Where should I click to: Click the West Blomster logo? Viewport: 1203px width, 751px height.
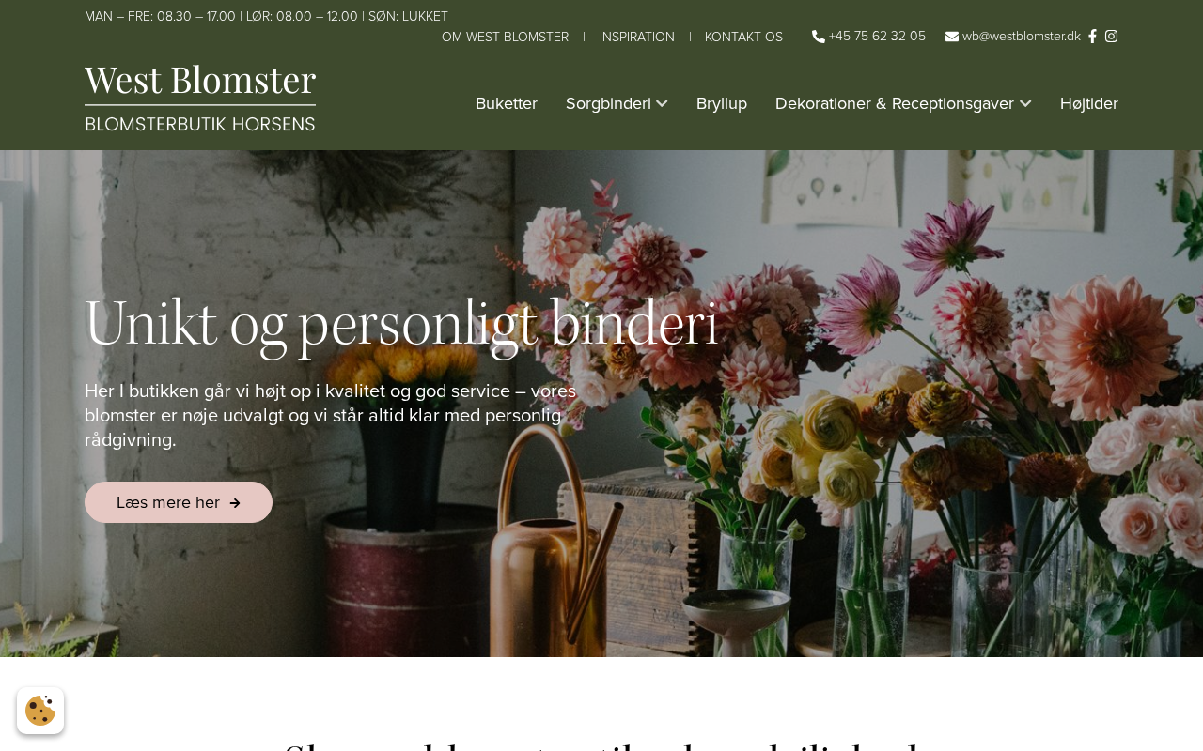[200, 98]
